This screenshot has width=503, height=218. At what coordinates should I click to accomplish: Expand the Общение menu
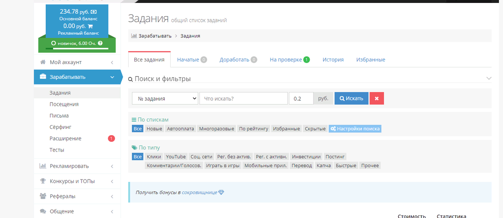coord(112,211)
